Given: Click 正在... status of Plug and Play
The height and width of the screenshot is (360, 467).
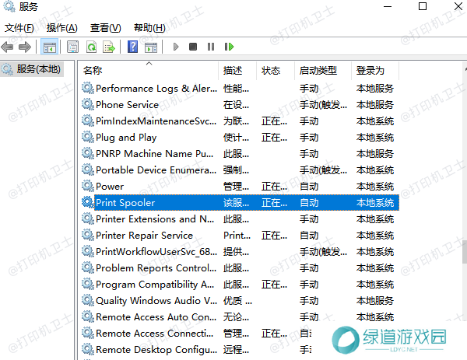Looking at the screenshot, I should 274,138.
